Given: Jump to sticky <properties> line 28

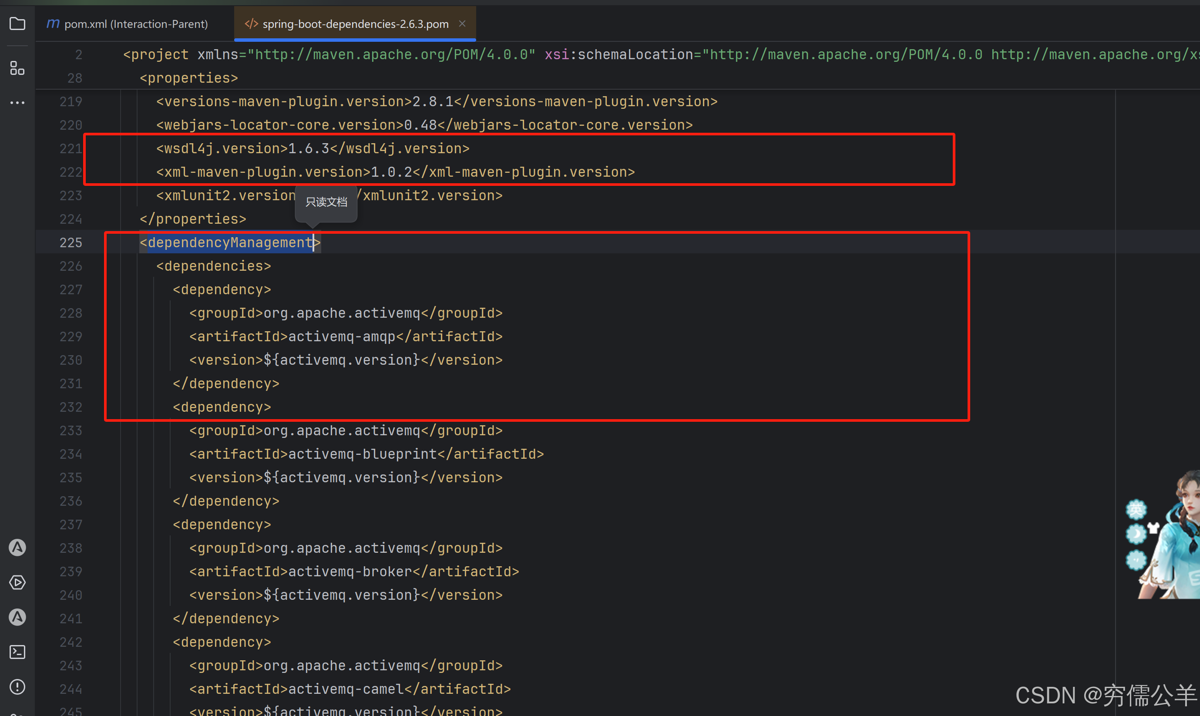Looking at the screenshot, I should point(188,78).
